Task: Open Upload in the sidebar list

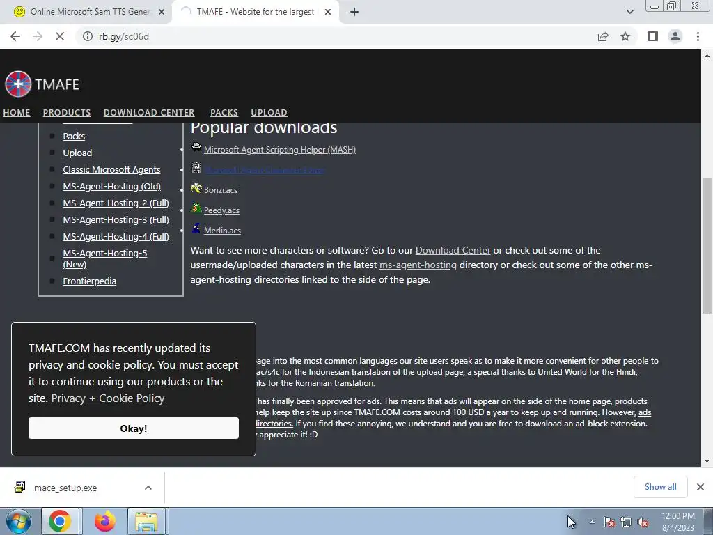Action: pos(77,153)
